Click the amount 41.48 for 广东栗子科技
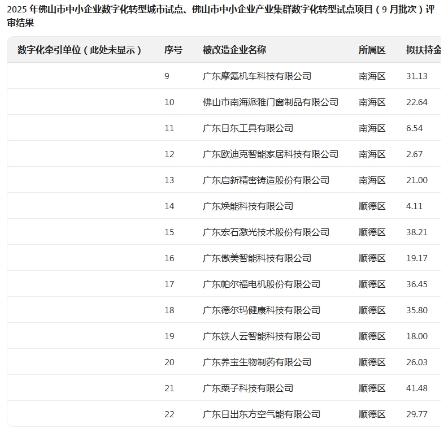The height and width of the screenshot is (428, 448). coord(416,388)
